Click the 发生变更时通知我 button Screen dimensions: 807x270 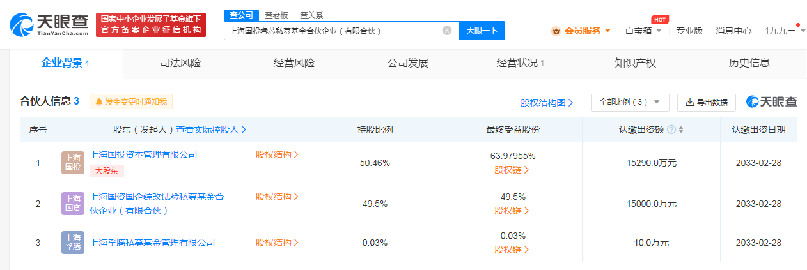(x=131, y=101)
